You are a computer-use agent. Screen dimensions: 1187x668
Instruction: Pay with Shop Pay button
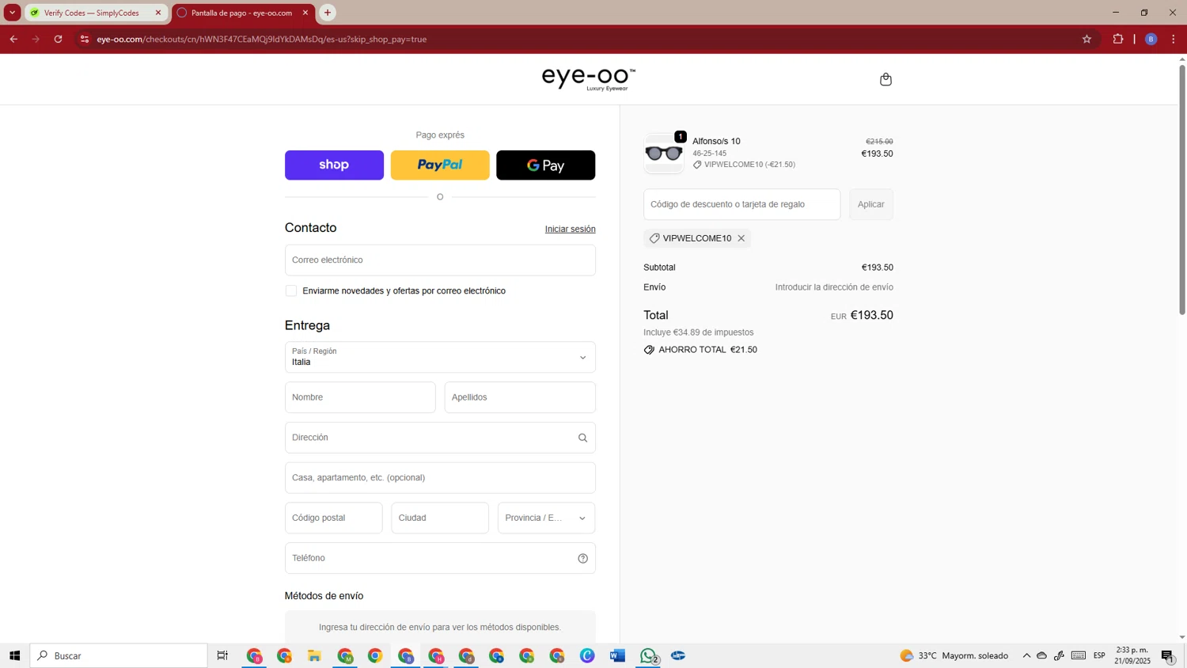pyautogui.click(x=334, y=165)
